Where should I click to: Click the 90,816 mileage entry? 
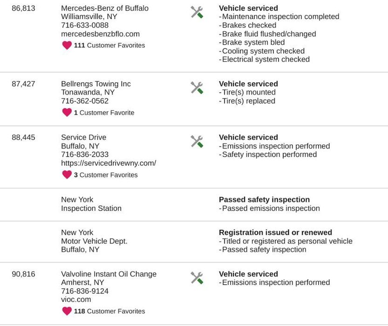23,274
